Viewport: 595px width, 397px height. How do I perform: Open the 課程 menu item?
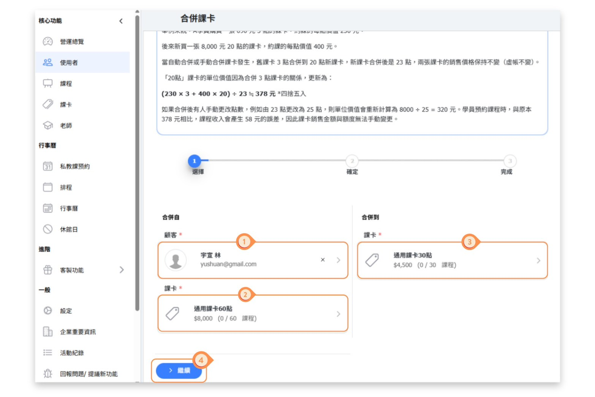66,84
